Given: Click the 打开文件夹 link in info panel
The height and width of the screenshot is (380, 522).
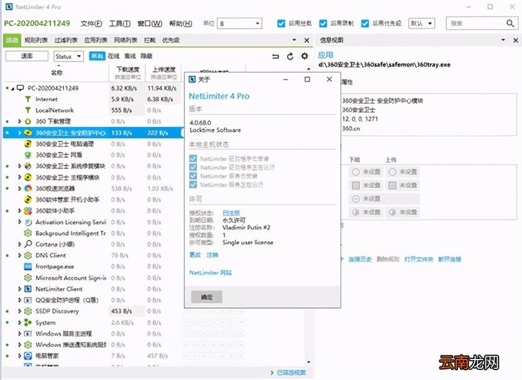Looking at the screenshot, I should pos(418,259).
